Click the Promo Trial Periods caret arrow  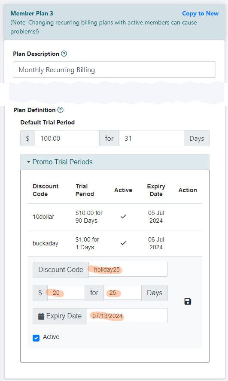pyautogui.click(x=28, y=162)
